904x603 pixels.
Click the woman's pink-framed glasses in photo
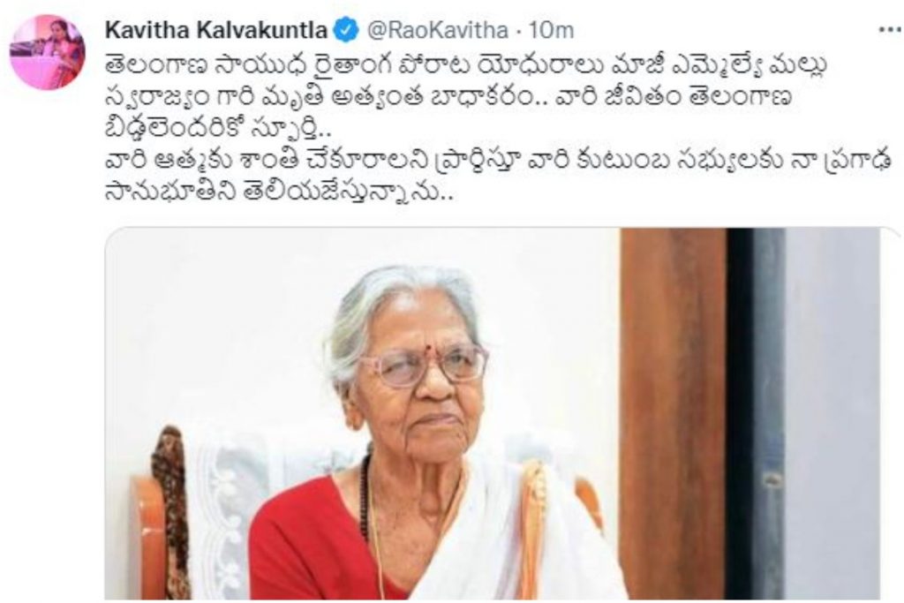(425, 365)
